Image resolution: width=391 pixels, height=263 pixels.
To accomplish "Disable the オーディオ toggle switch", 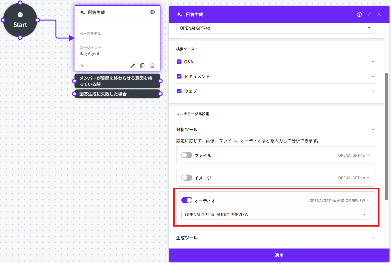I will pos(187,200).
